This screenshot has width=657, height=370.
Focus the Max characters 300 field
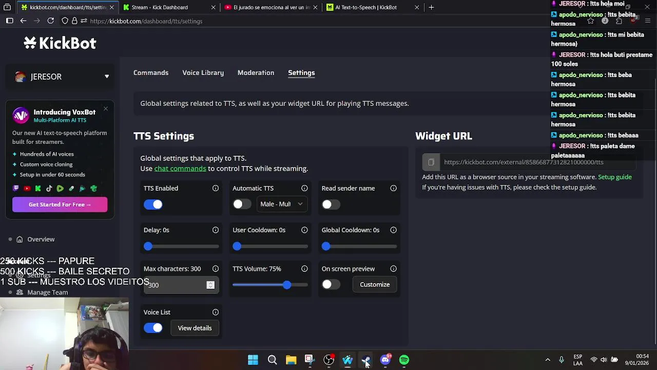[x=181, y=285]
